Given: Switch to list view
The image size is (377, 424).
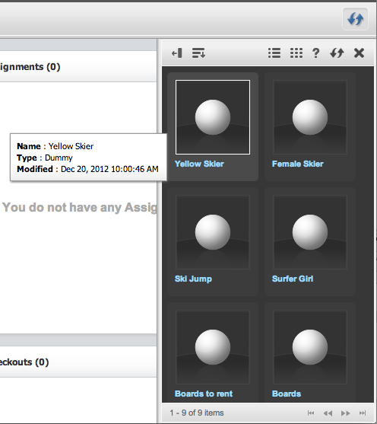Looking at the screenshot, I should [x=274, y=53].
